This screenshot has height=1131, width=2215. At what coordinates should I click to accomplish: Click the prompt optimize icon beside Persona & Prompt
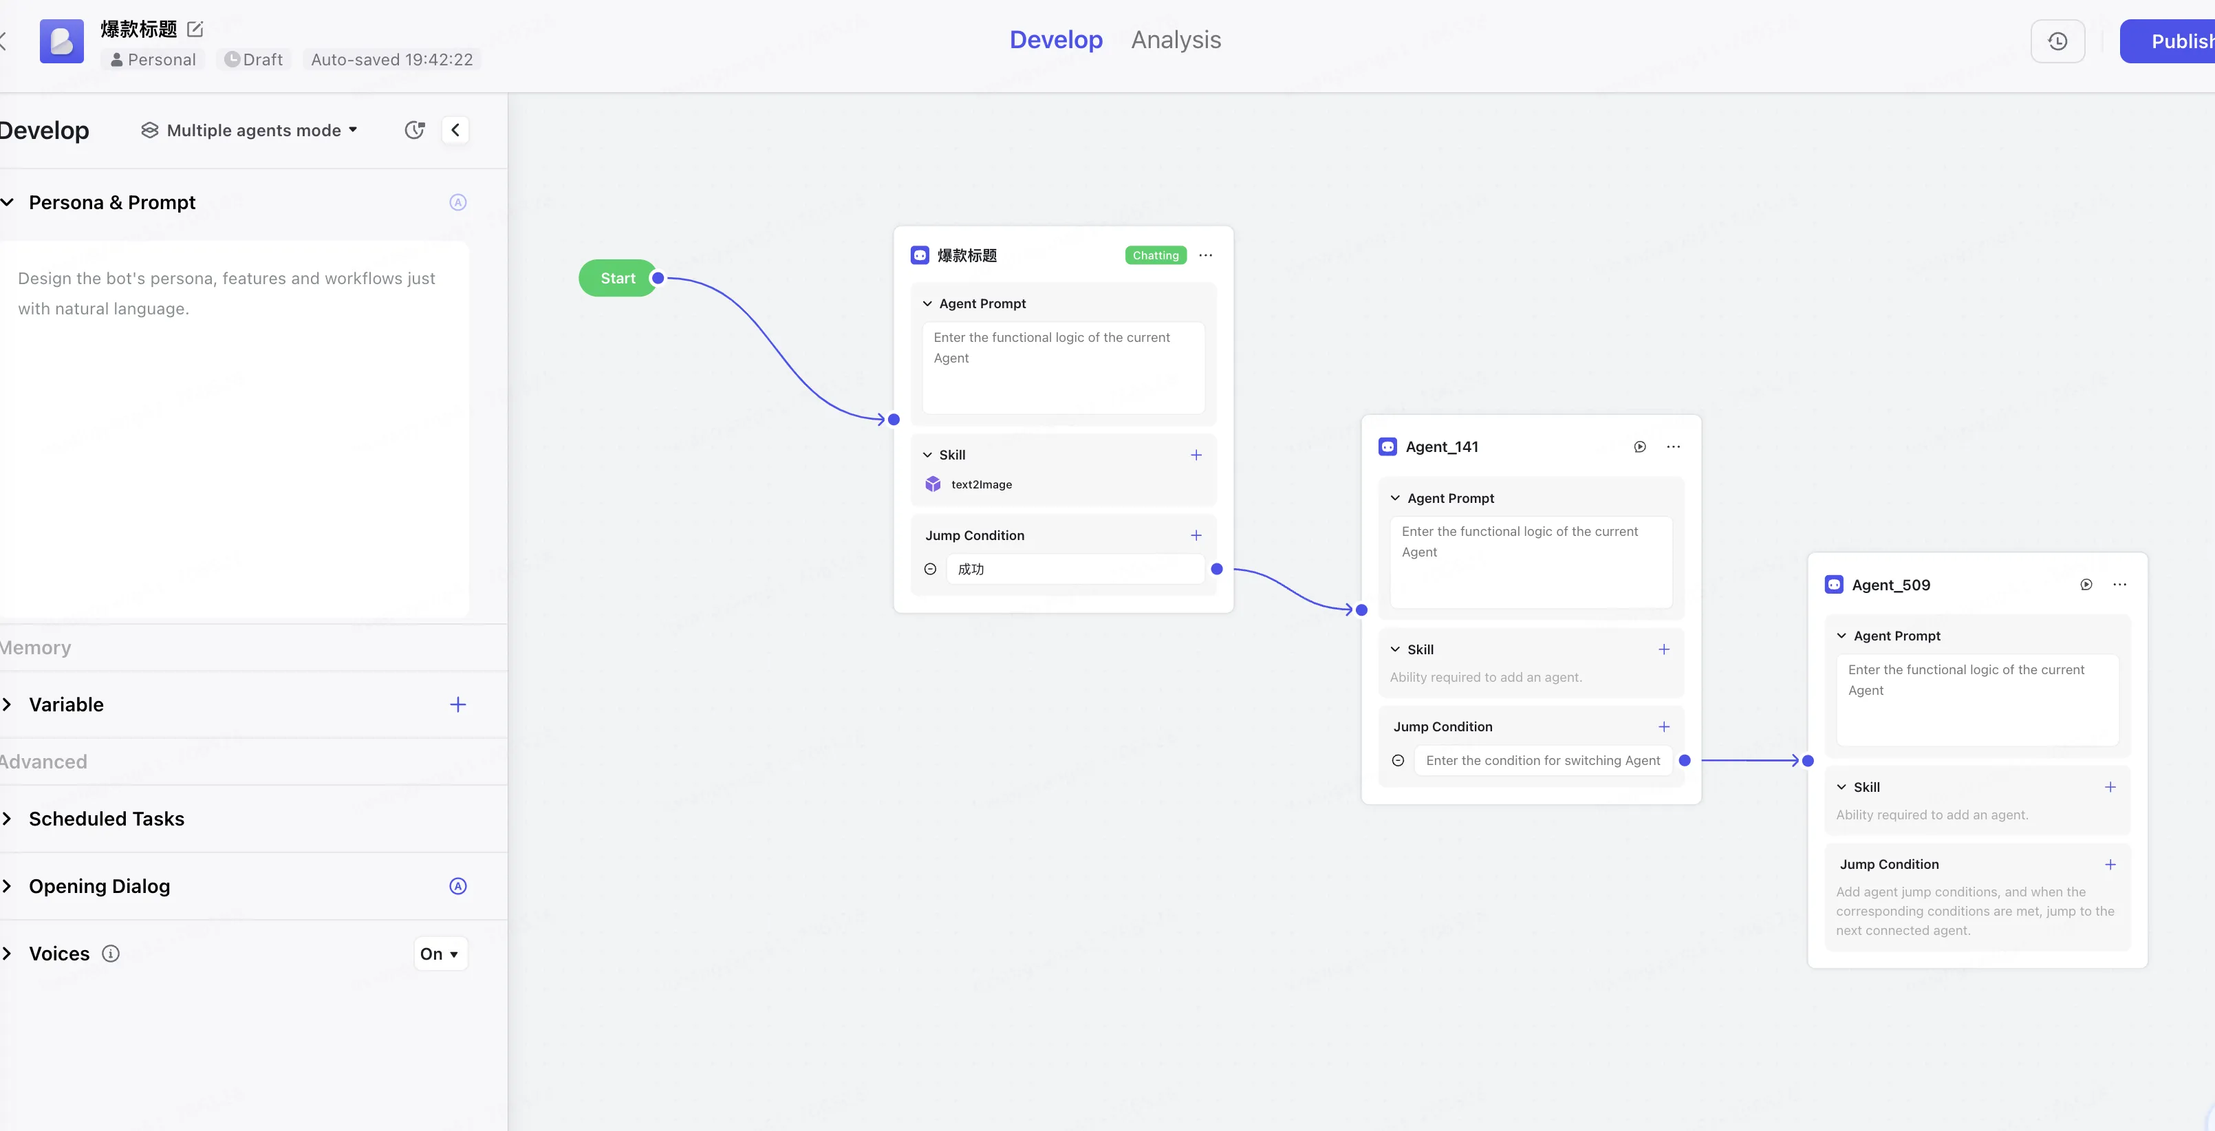click(x=458, y=202)
